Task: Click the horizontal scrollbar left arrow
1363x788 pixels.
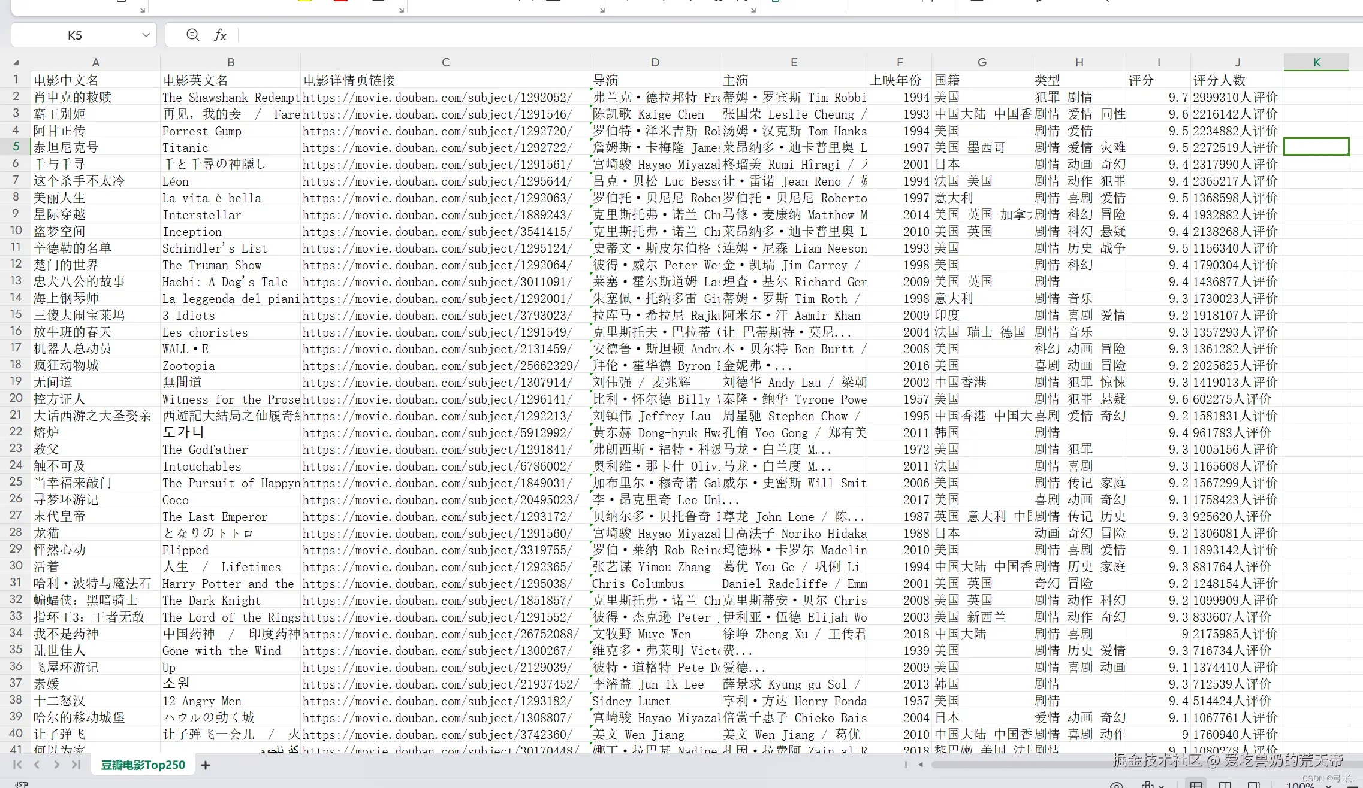Action: (921, 765)
